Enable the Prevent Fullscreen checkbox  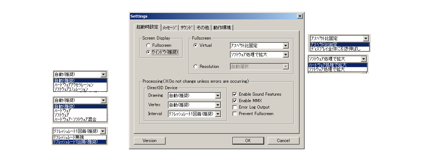[235, 114]
